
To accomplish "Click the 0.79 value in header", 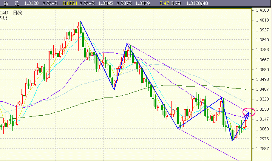I will click(176, 3).
